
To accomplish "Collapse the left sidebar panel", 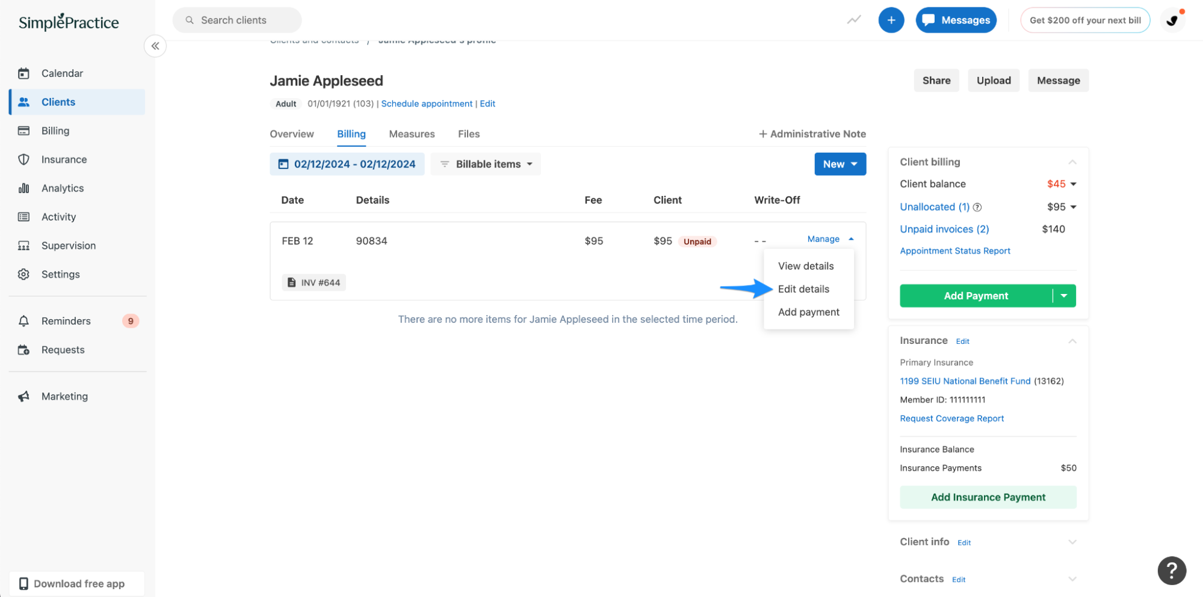I will 155,46.
